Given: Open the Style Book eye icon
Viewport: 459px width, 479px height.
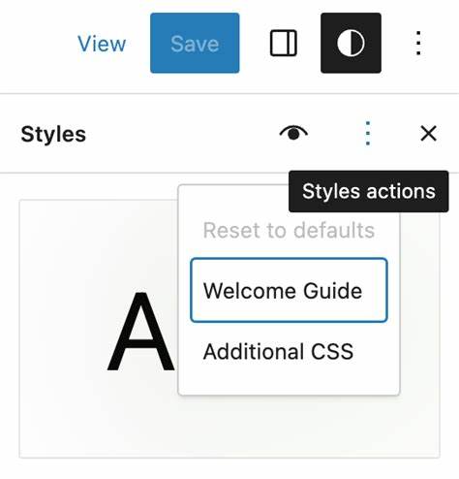Looking at the screenshot, I should [x=293, y=133].
